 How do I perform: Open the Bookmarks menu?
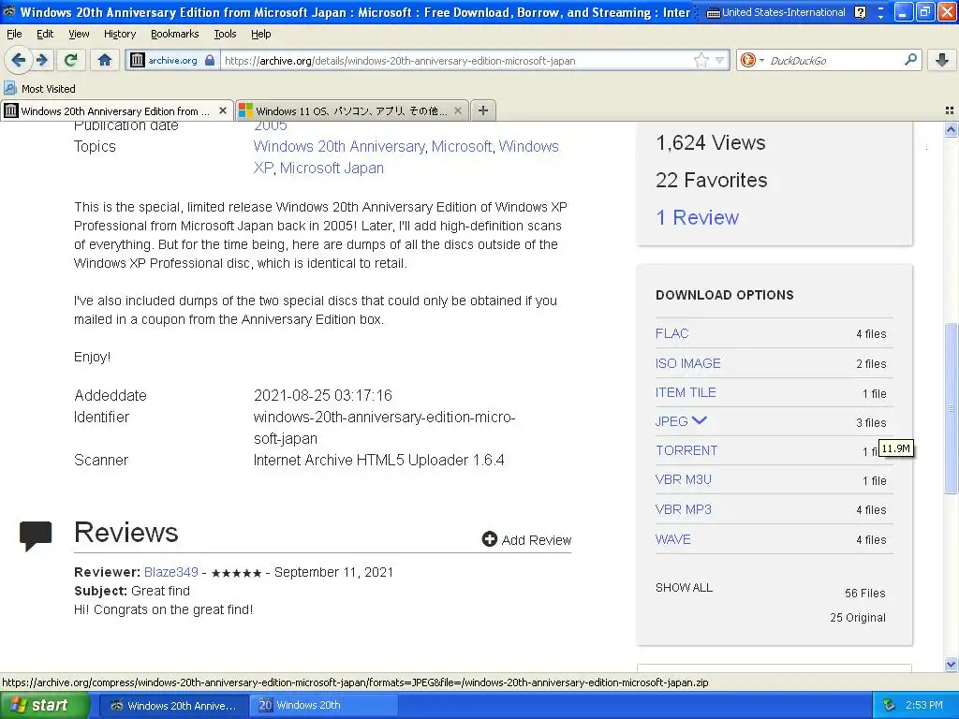pos(175,34)
